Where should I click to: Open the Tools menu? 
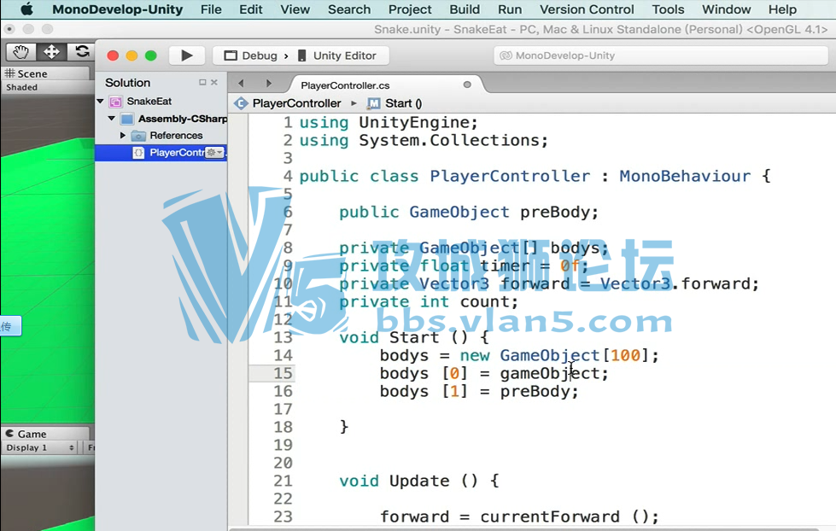[668, 9]
